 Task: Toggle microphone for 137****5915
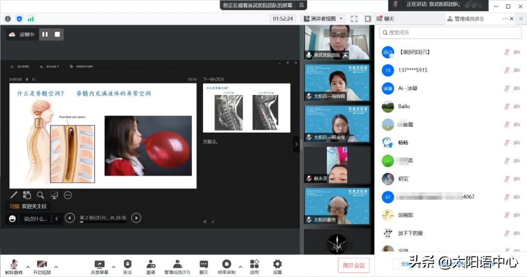pyautogui.click(x=507, y=70)
